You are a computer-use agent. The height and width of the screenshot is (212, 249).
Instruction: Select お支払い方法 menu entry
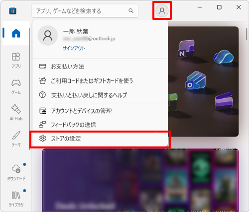(100, 67)
